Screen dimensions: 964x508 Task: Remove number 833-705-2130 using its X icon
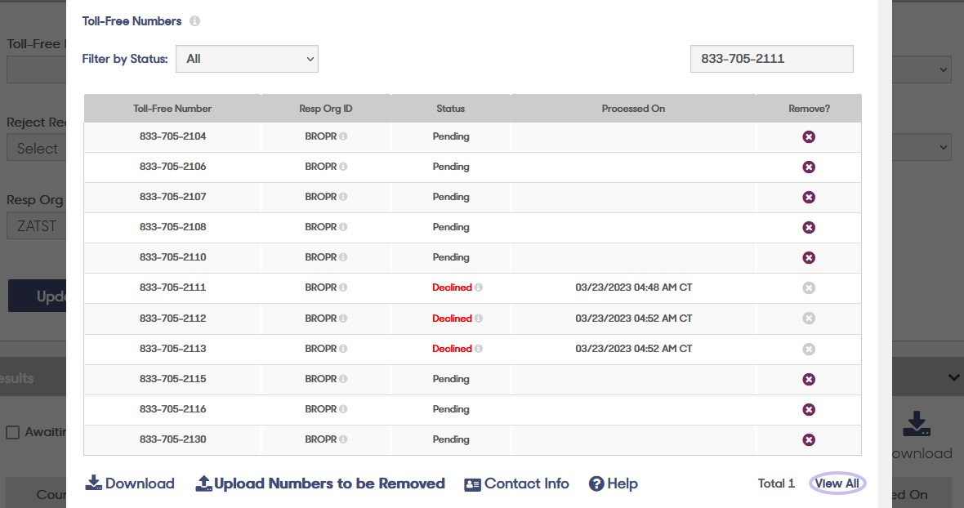tap(809, 439)
